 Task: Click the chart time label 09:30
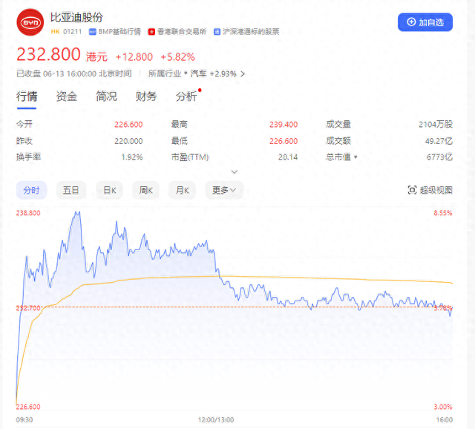coord(24,420)
